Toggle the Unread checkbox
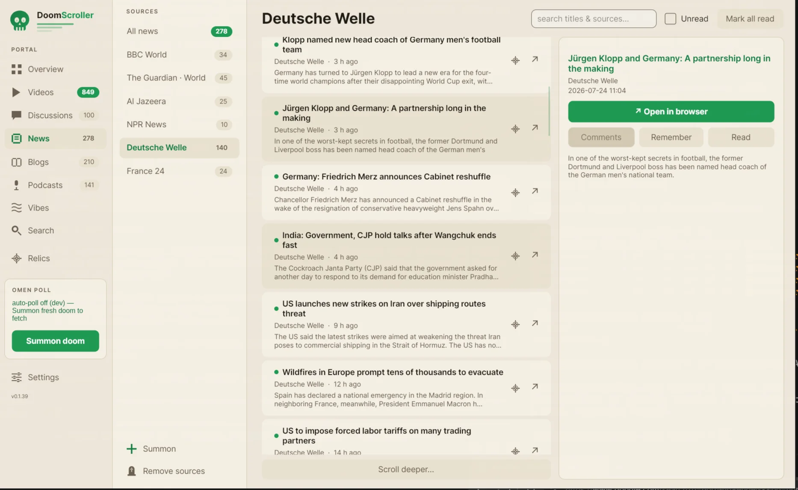This screenshot has height=490, width=798. [670, 19]
